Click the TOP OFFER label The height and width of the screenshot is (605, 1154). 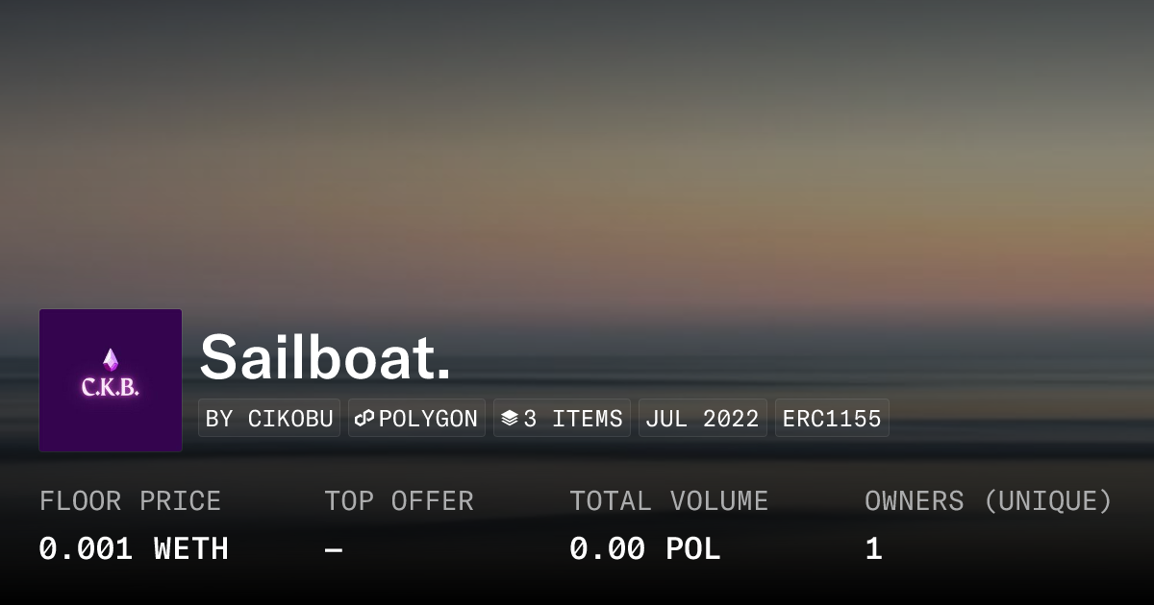pos(398,501)
